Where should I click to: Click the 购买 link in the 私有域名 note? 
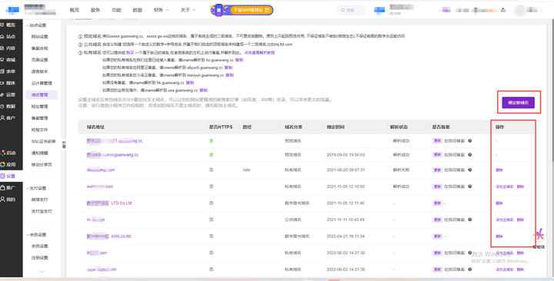(x=130, y=52)
